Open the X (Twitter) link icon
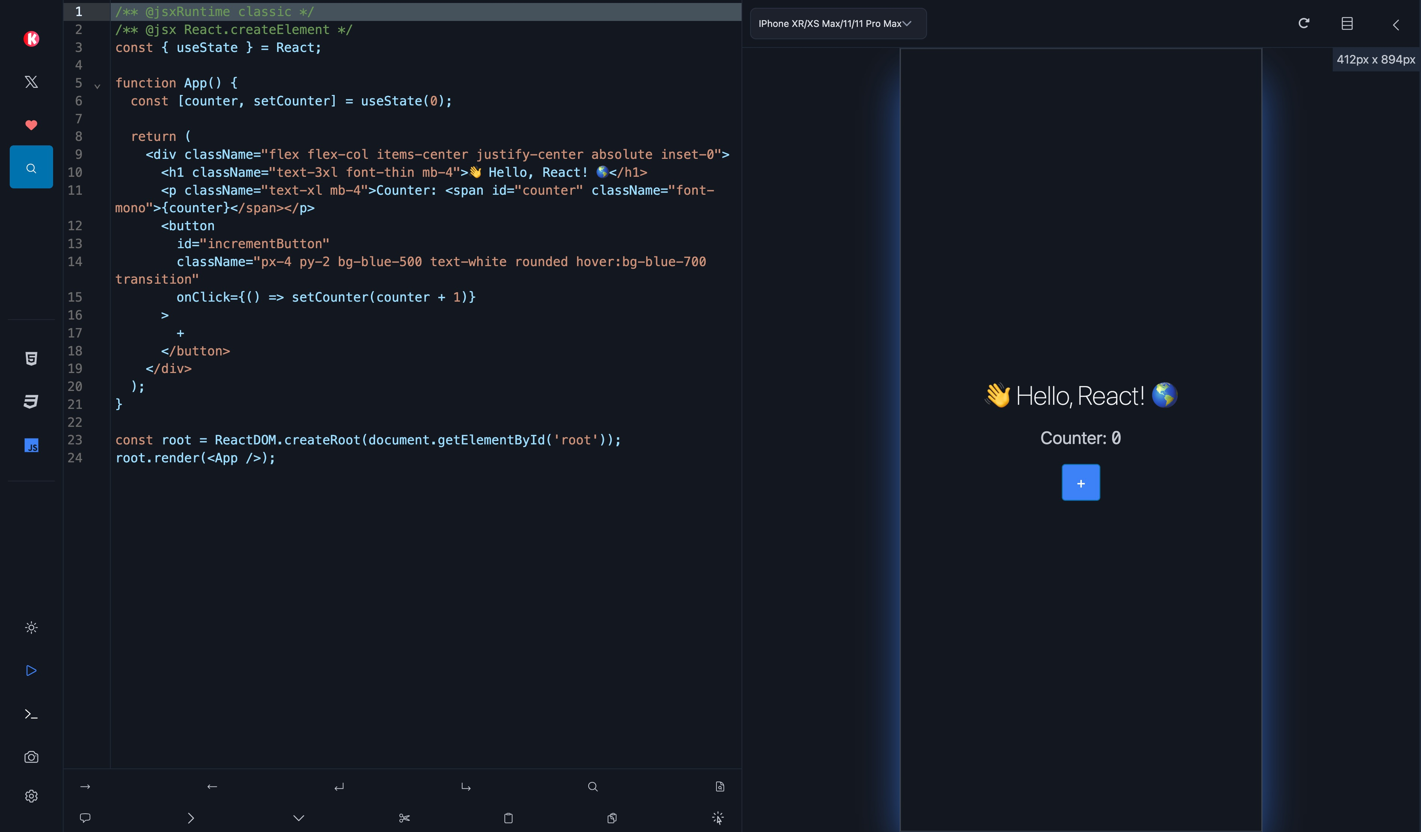 coord(31,82)
